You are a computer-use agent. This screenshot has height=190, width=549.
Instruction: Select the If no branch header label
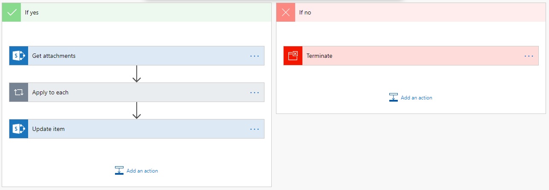[x=305, y=12]
